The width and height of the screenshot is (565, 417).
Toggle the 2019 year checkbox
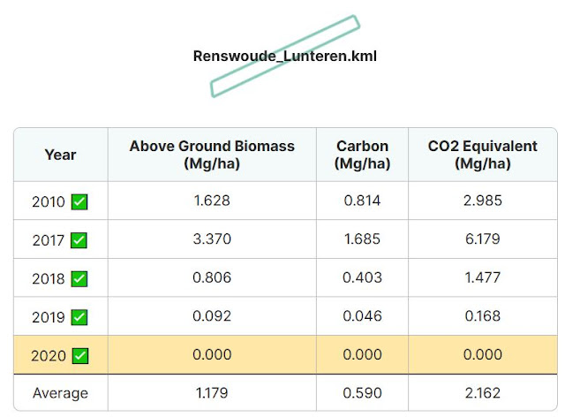[x=79, y=317]
